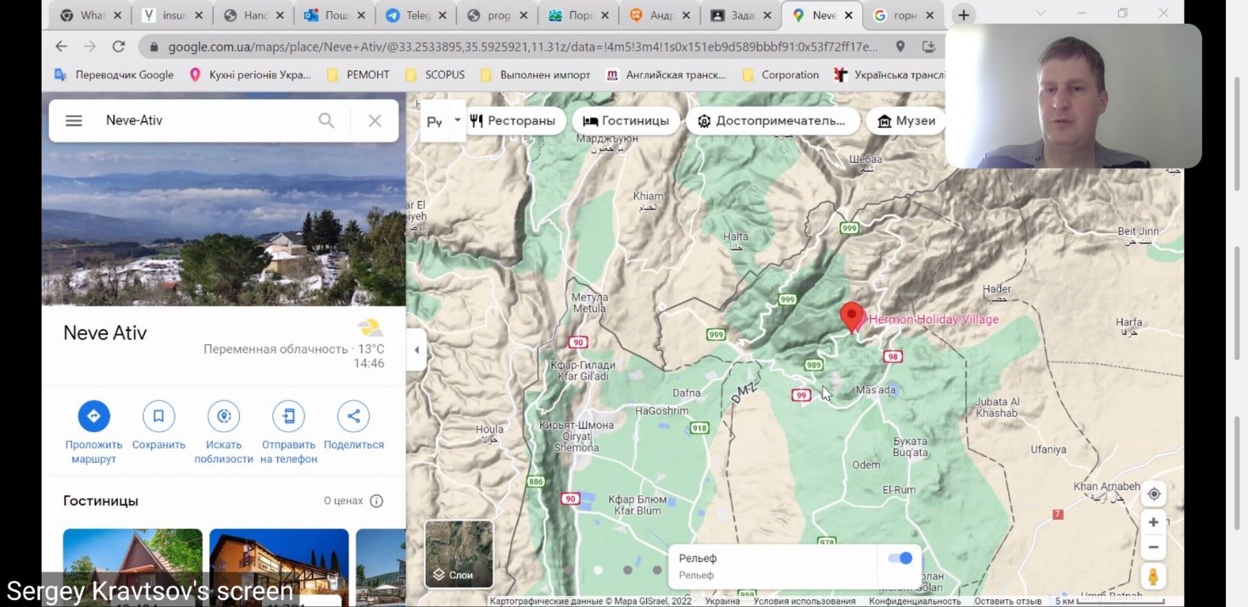1248x607 pixels.
Task: Zoom out with the minus button
Action: click(x=1153, y=547)
